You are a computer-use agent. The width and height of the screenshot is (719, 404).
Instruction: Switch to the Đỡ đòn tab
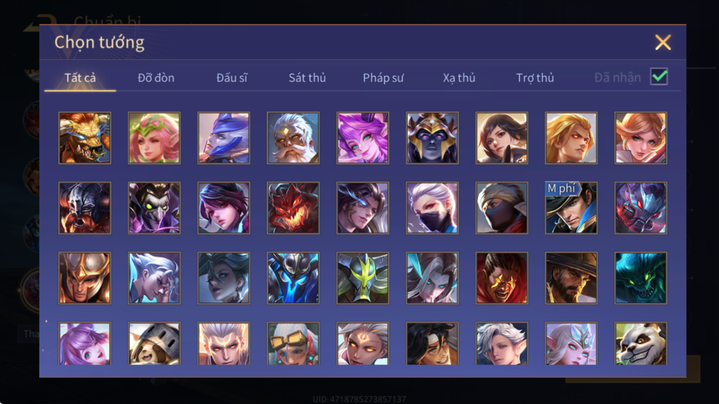pyautogui.click(x=156, y=78)
